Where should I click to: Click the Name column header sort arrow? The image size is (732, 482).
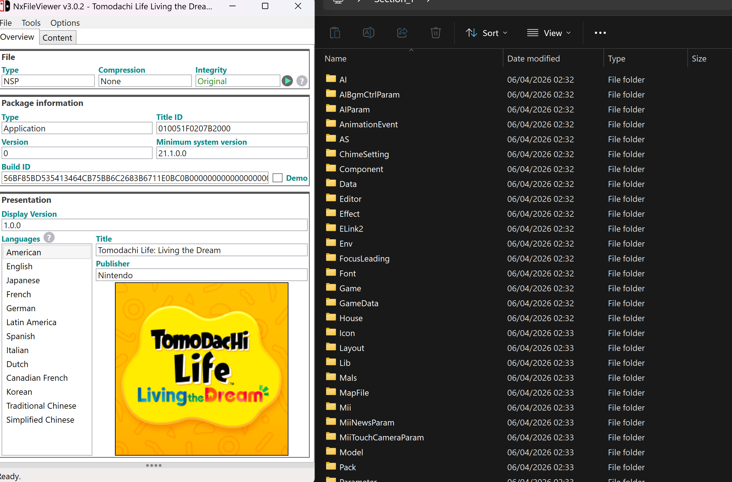coord(411,50)
